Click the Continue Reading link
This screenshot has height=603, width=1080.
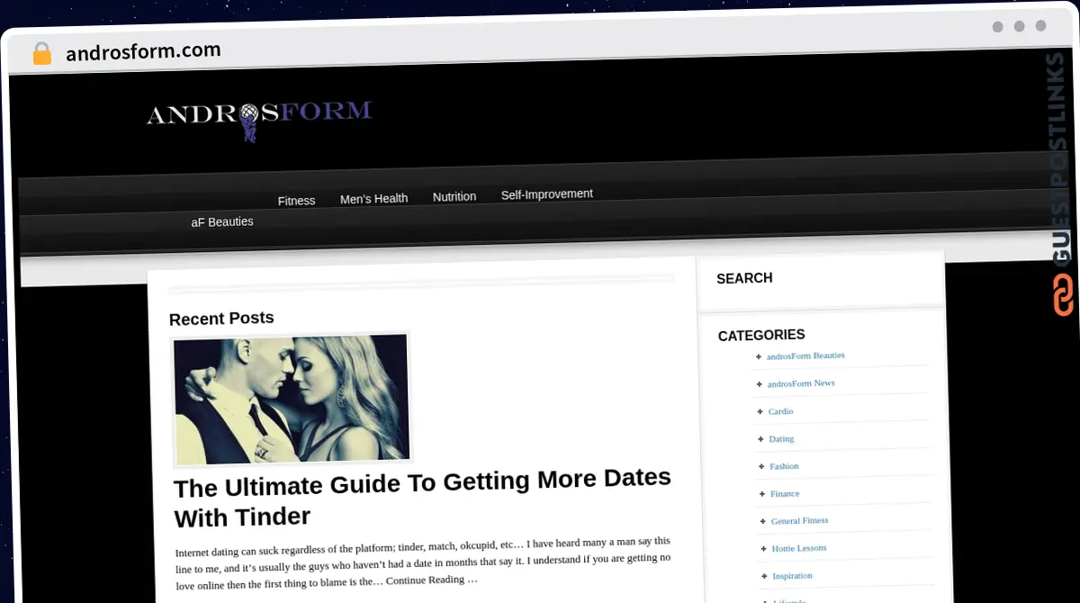pyautogui.click(x=432, y=580)
